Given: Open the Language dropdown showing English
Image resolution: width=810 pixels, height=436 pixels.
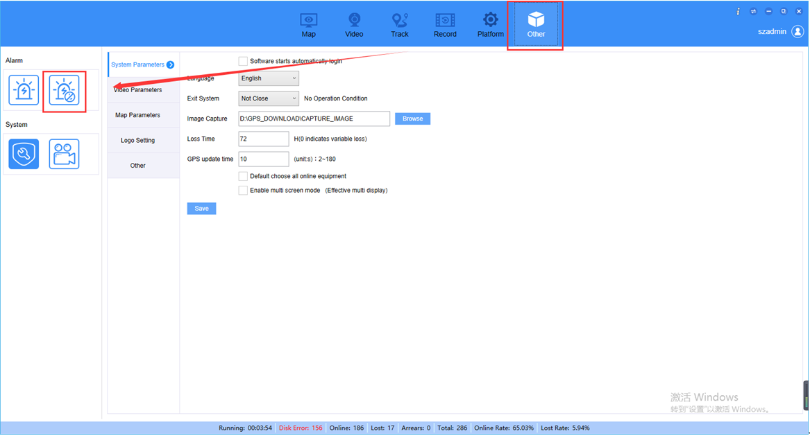Looking at the screenshot, I should 269,78.
